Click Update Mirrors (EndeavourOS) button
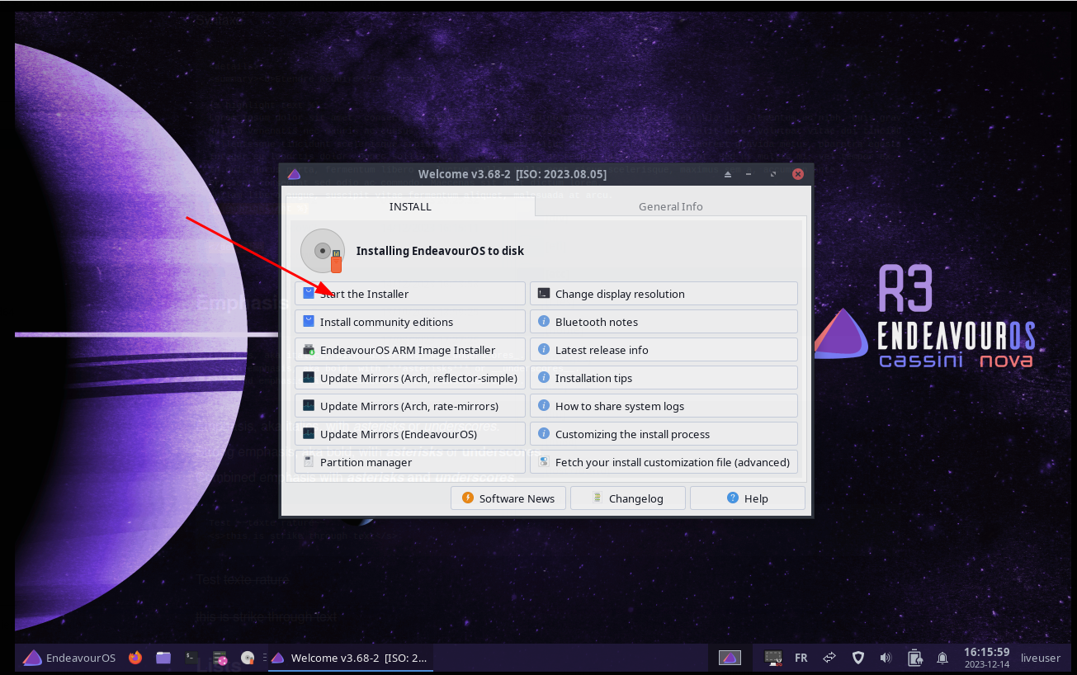The width and height of the screenshot is (1077, 675). coord(409,434)
